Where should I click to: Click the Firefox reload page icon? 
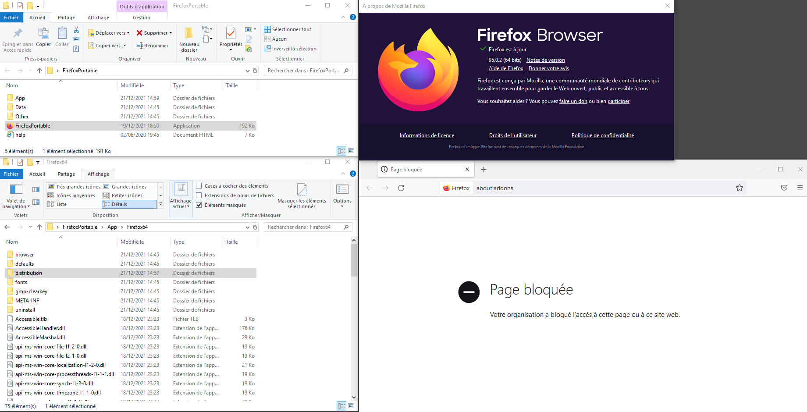[x=401, y=188]
